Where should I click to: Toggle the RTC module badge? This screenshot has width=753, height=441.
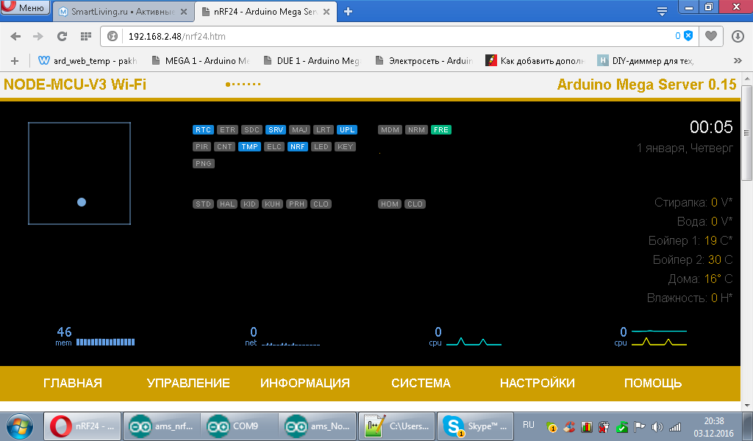203,130
